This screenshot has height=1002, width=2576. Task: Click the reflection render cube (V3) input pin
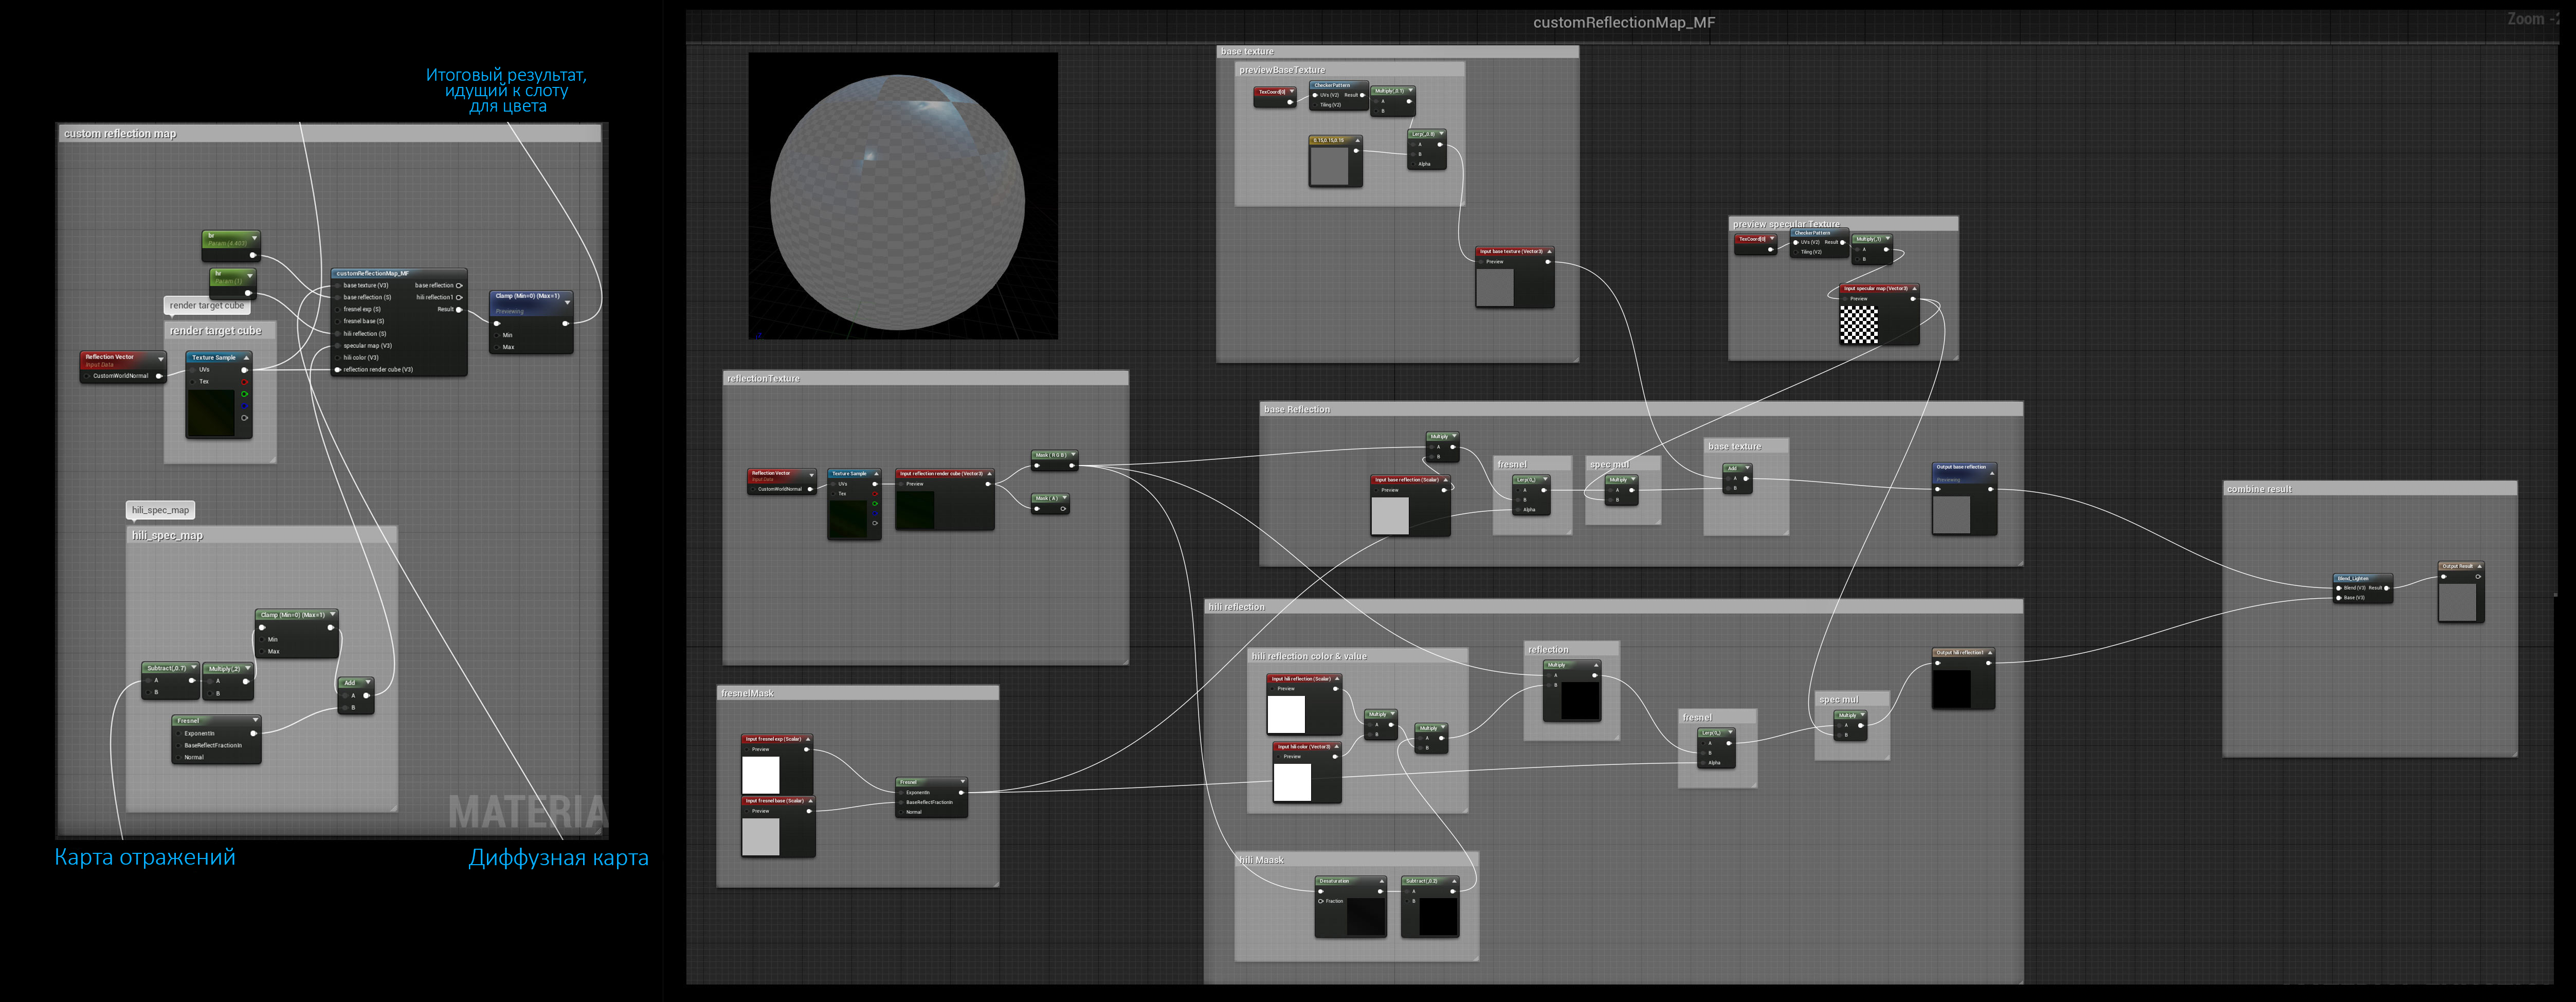coord(337,369)
